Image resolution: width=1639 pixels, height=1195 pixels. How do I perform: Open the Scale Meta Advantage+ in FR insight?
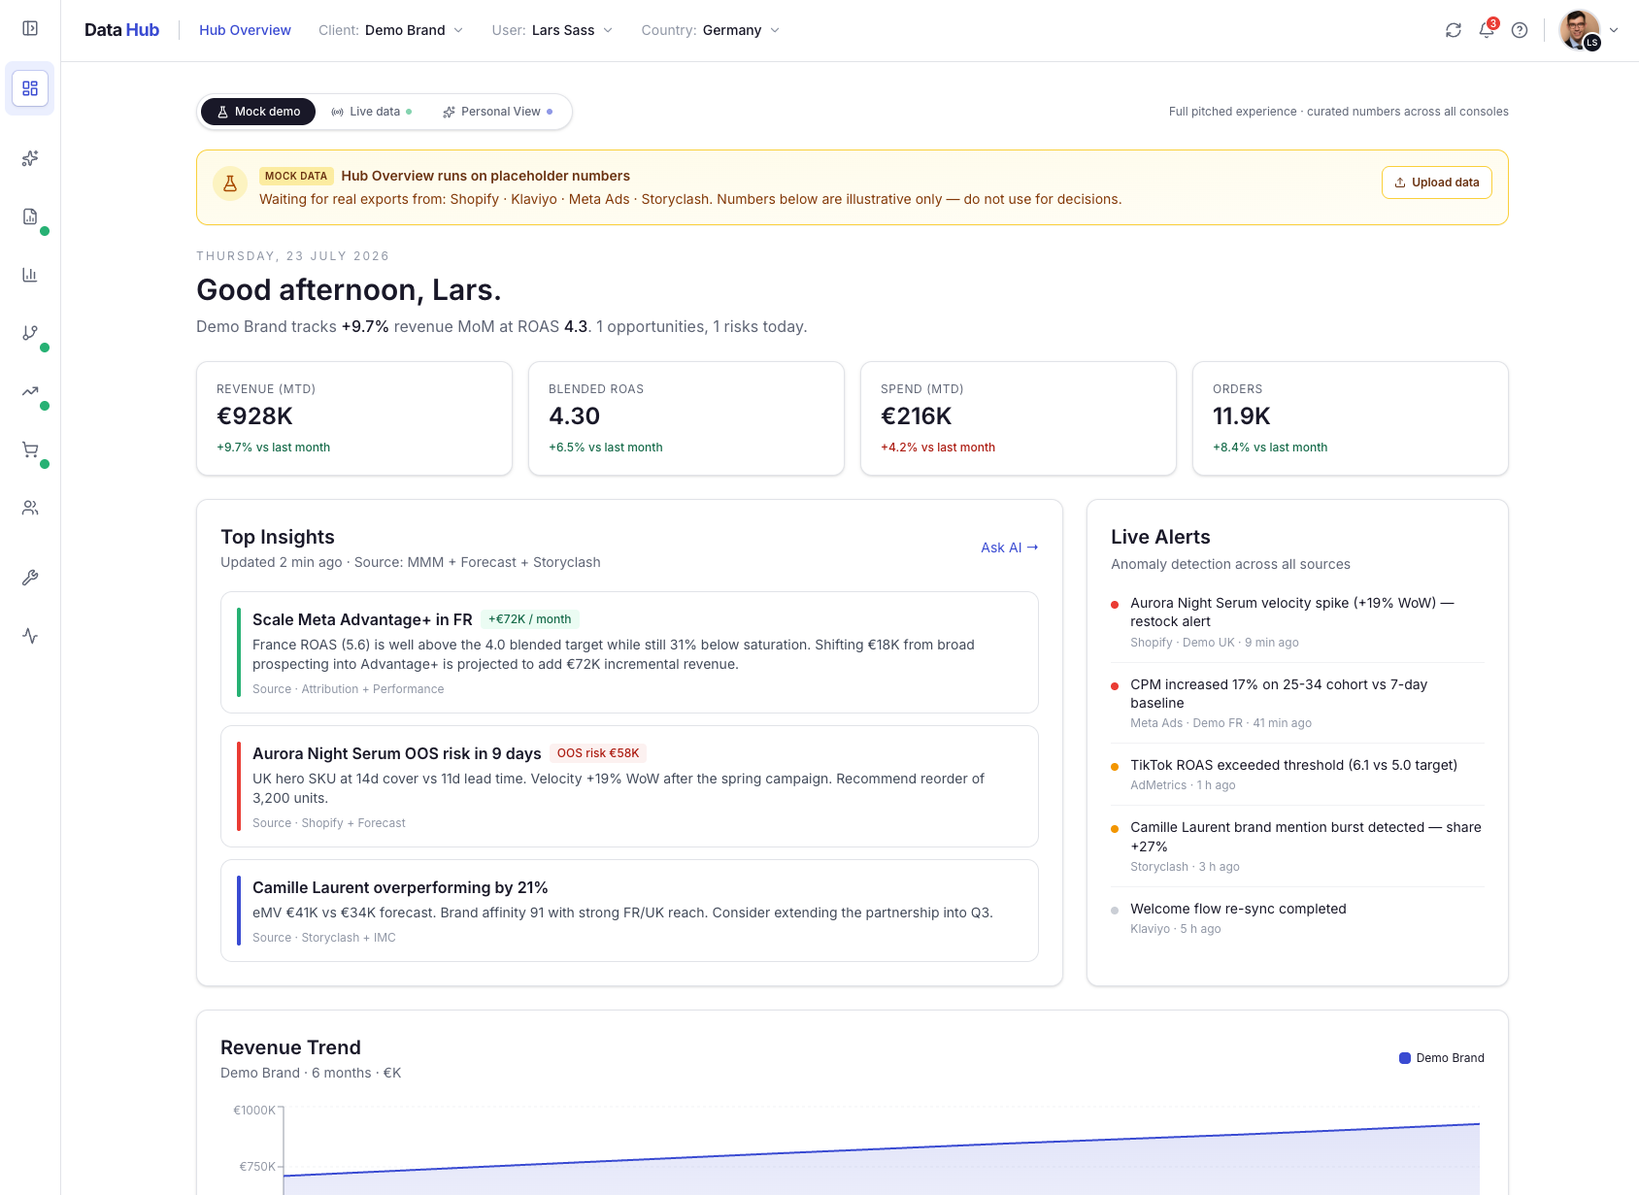[x=629, y=652]
